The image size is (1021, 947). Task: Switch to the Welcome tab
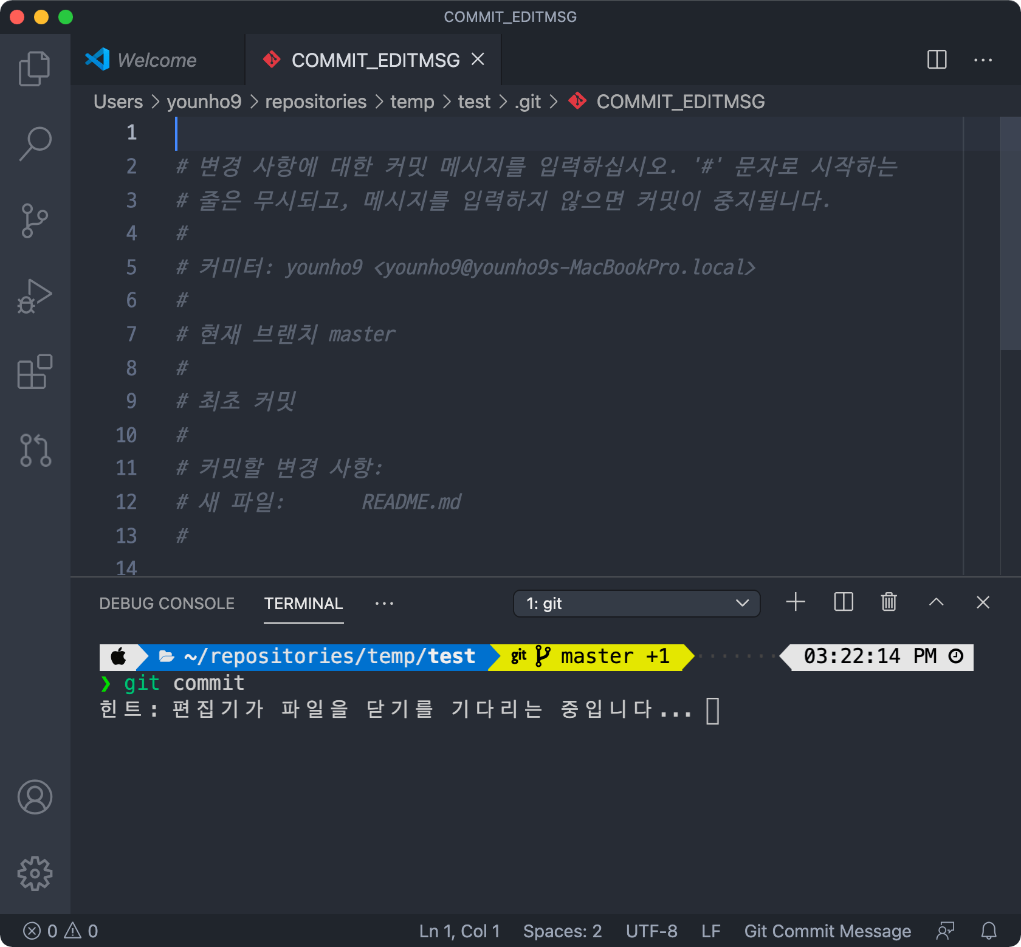[x=157, y=60]
